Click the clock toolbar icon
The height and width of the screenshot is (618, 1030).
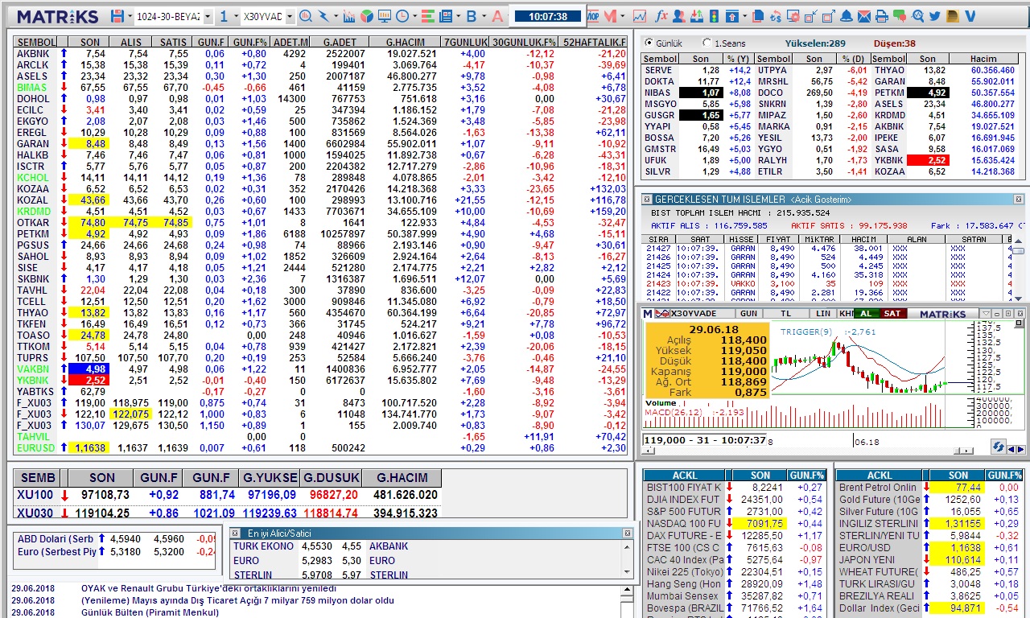click(402, 16)
